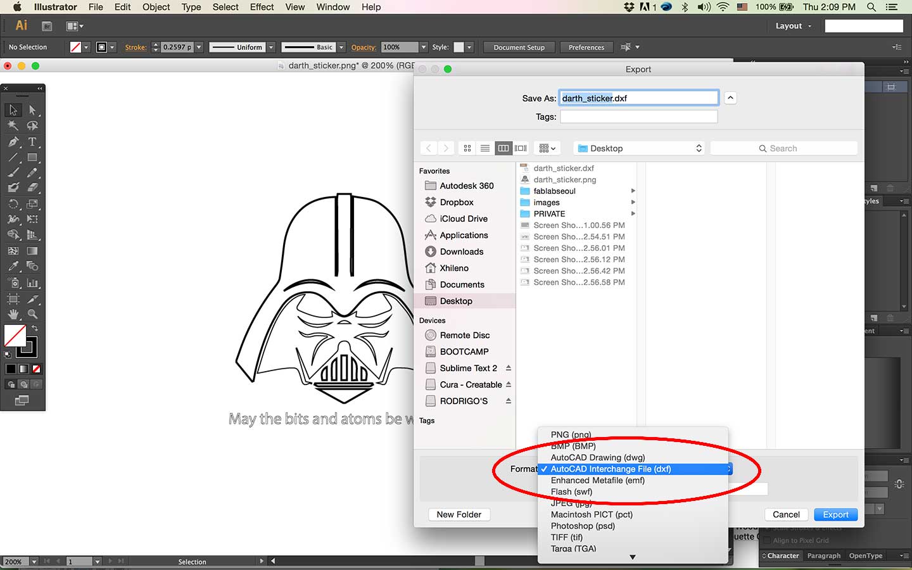Select the Eraser tool

pos(32,187)
